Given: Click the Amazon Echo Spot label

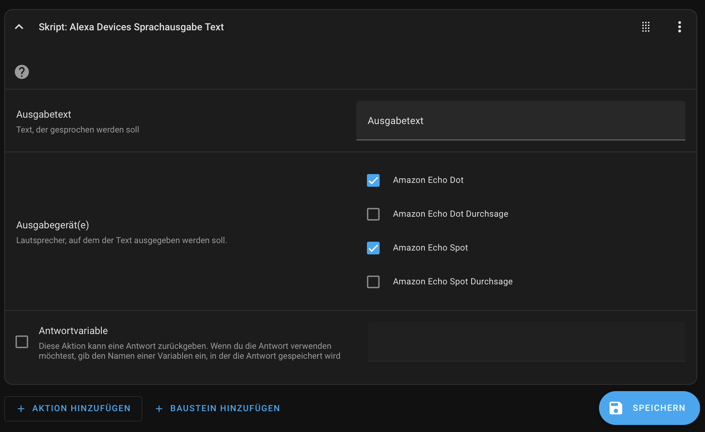Looking at the screenshot, I should pos(430,248).
